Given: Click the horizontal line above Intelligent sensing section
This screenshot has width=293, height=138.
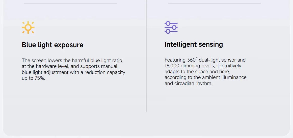Looking at the screenshot, I should point(215,4).
